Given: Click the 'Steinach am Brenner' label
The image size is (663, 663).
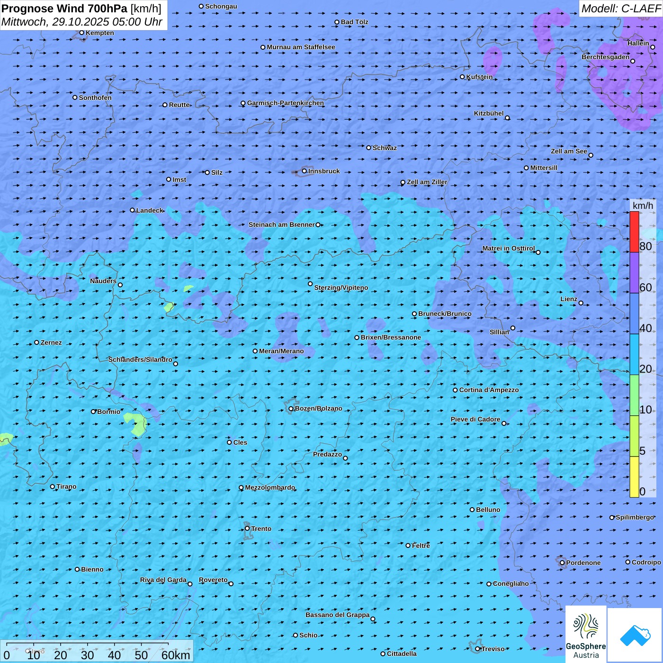Looking at the screenshot, I should (x=282, y=224).
